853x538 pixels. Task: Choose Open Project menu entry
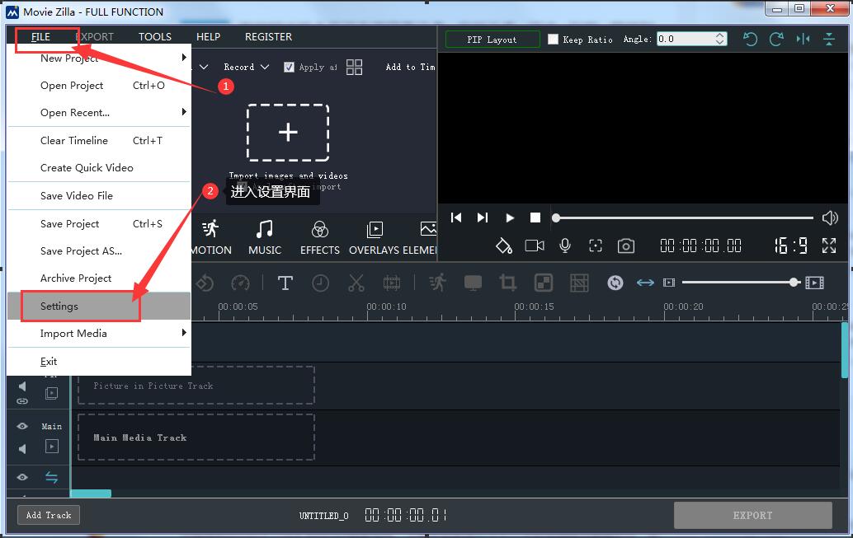coord(99,86)
